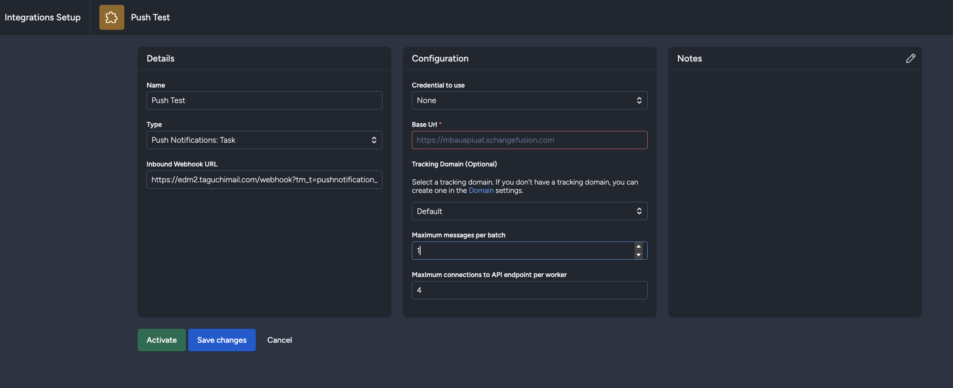Go to Integrations Setup
This screenshot has height=388, width=953.
point(43,17)
